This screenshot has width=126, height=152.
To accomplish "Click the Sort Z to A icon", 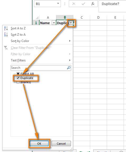I will coord(6,35).
